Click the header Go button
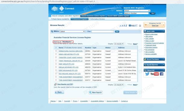The width and height of the screenshot is (184, 111). coord(153,13)
